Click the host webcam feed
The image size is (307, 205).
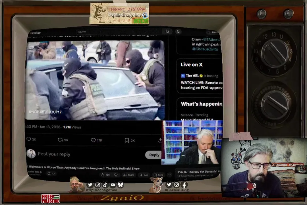264,168
